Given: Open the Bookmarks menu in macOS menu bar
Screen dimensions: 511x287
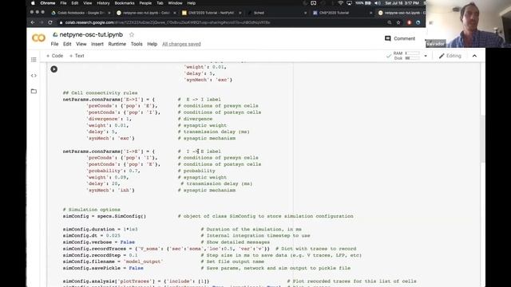Looking at the screenshot, I should pyautogui.click(x=125, y=3).
